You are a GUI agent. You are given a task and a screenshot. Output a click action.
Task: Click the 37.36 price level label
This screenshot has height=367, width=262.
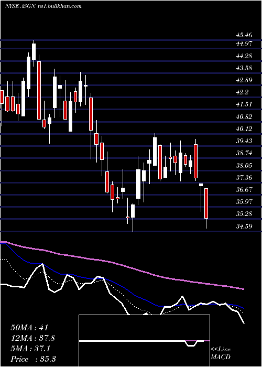tap(244, 177)
